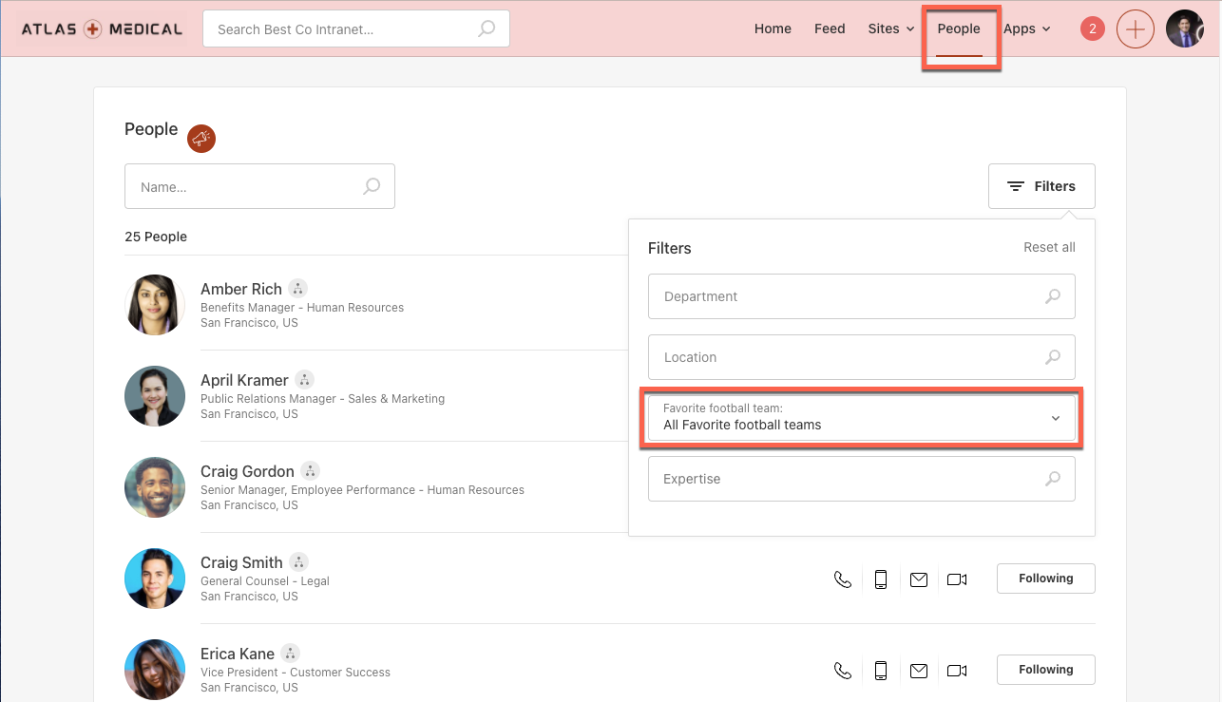Open April Kramer's profile photo
The height and width of the screenshot is (702, 1222).
pos(155,396)
